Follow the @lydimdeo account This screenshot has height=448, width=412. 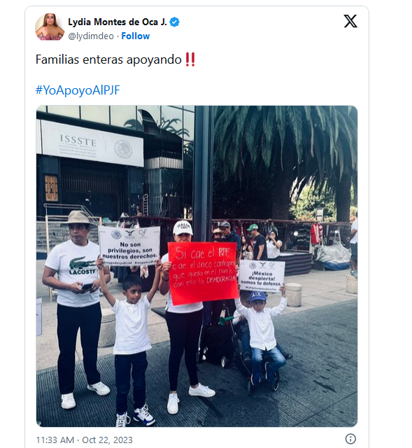click(x=135, y=36)
